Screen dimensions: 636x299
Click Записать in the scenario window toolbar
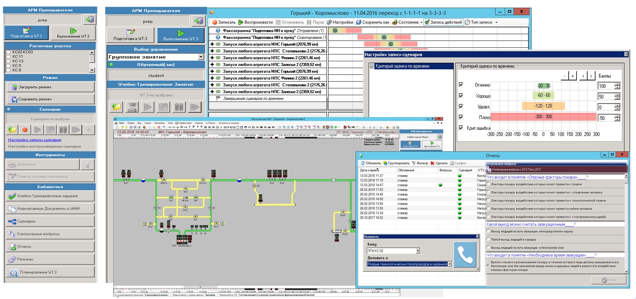(224, 22)
